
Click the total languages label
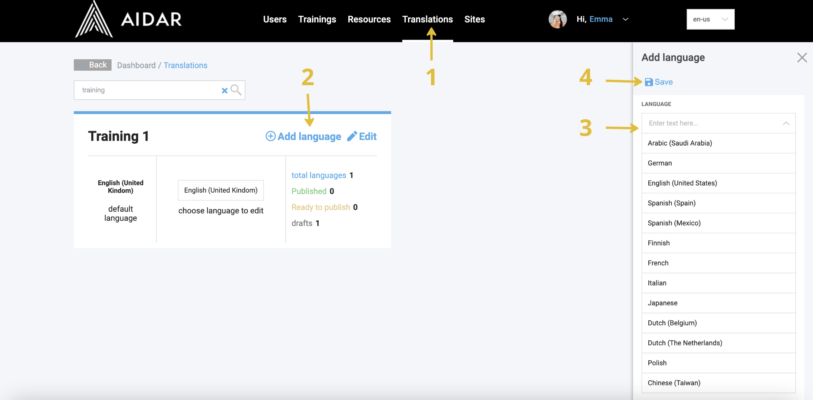[x=319, y=175]
